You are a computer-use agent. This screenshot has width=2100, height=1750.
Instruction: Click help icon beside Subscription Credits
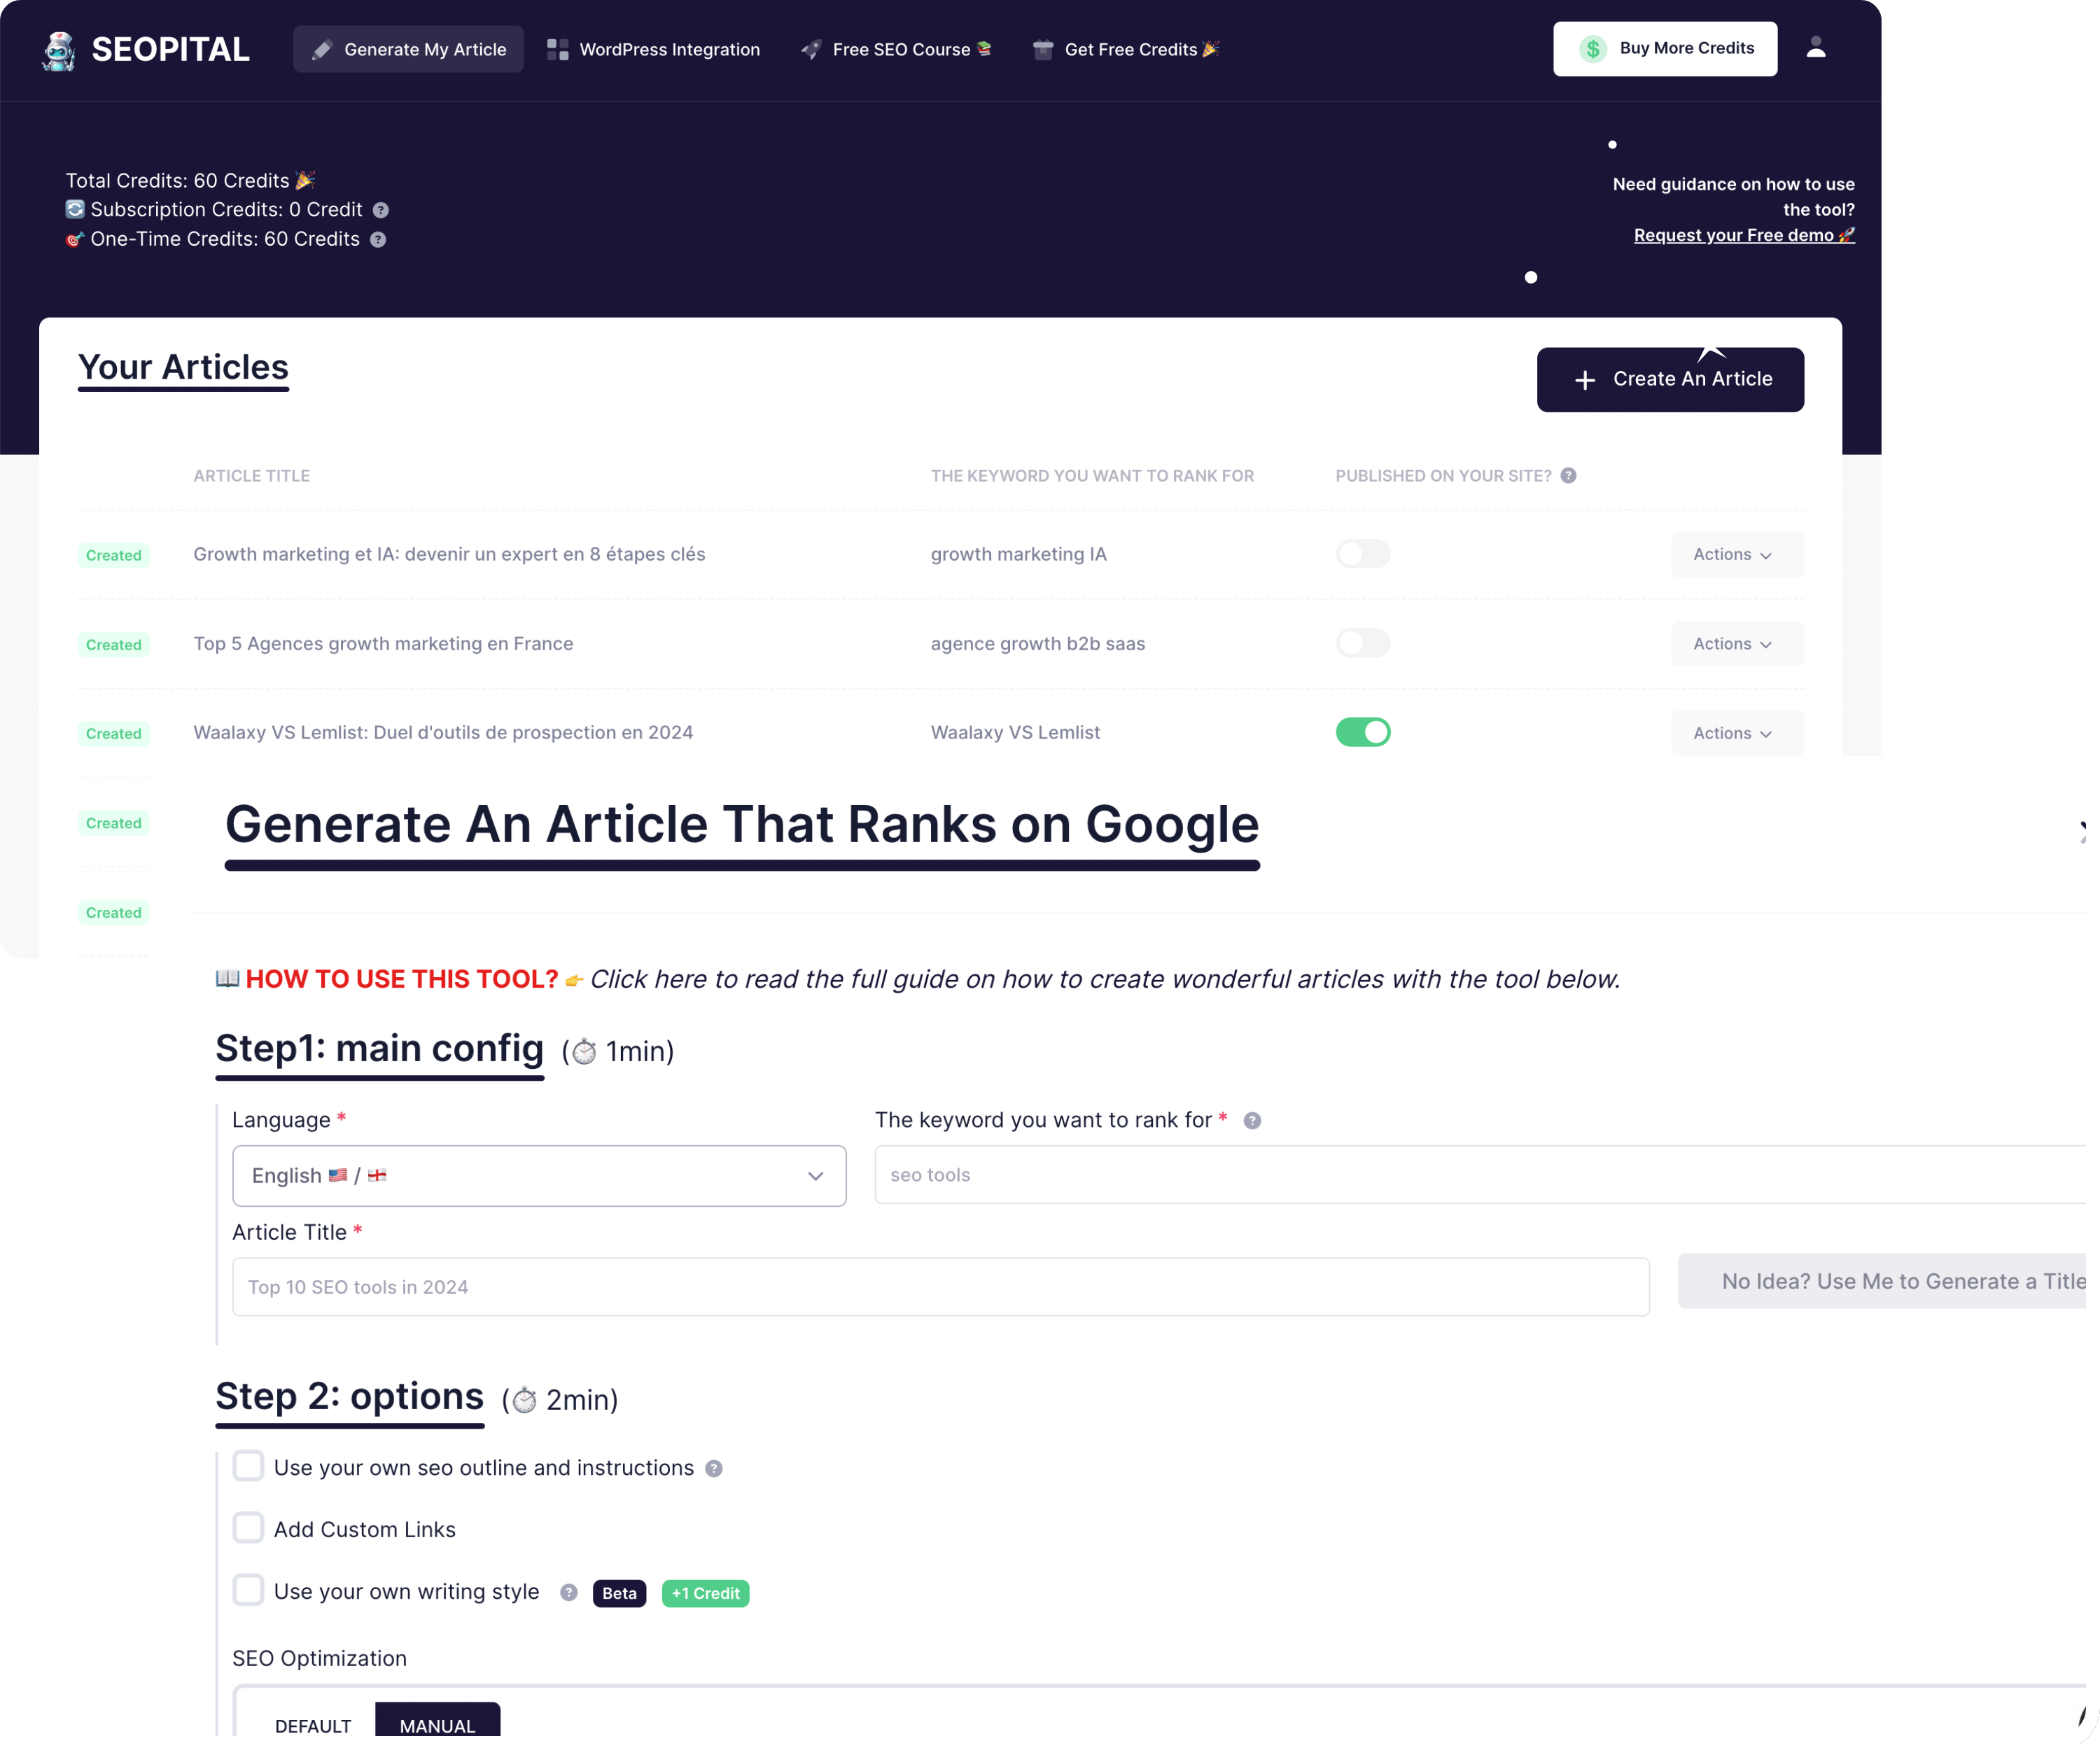(x=381, y=210)
